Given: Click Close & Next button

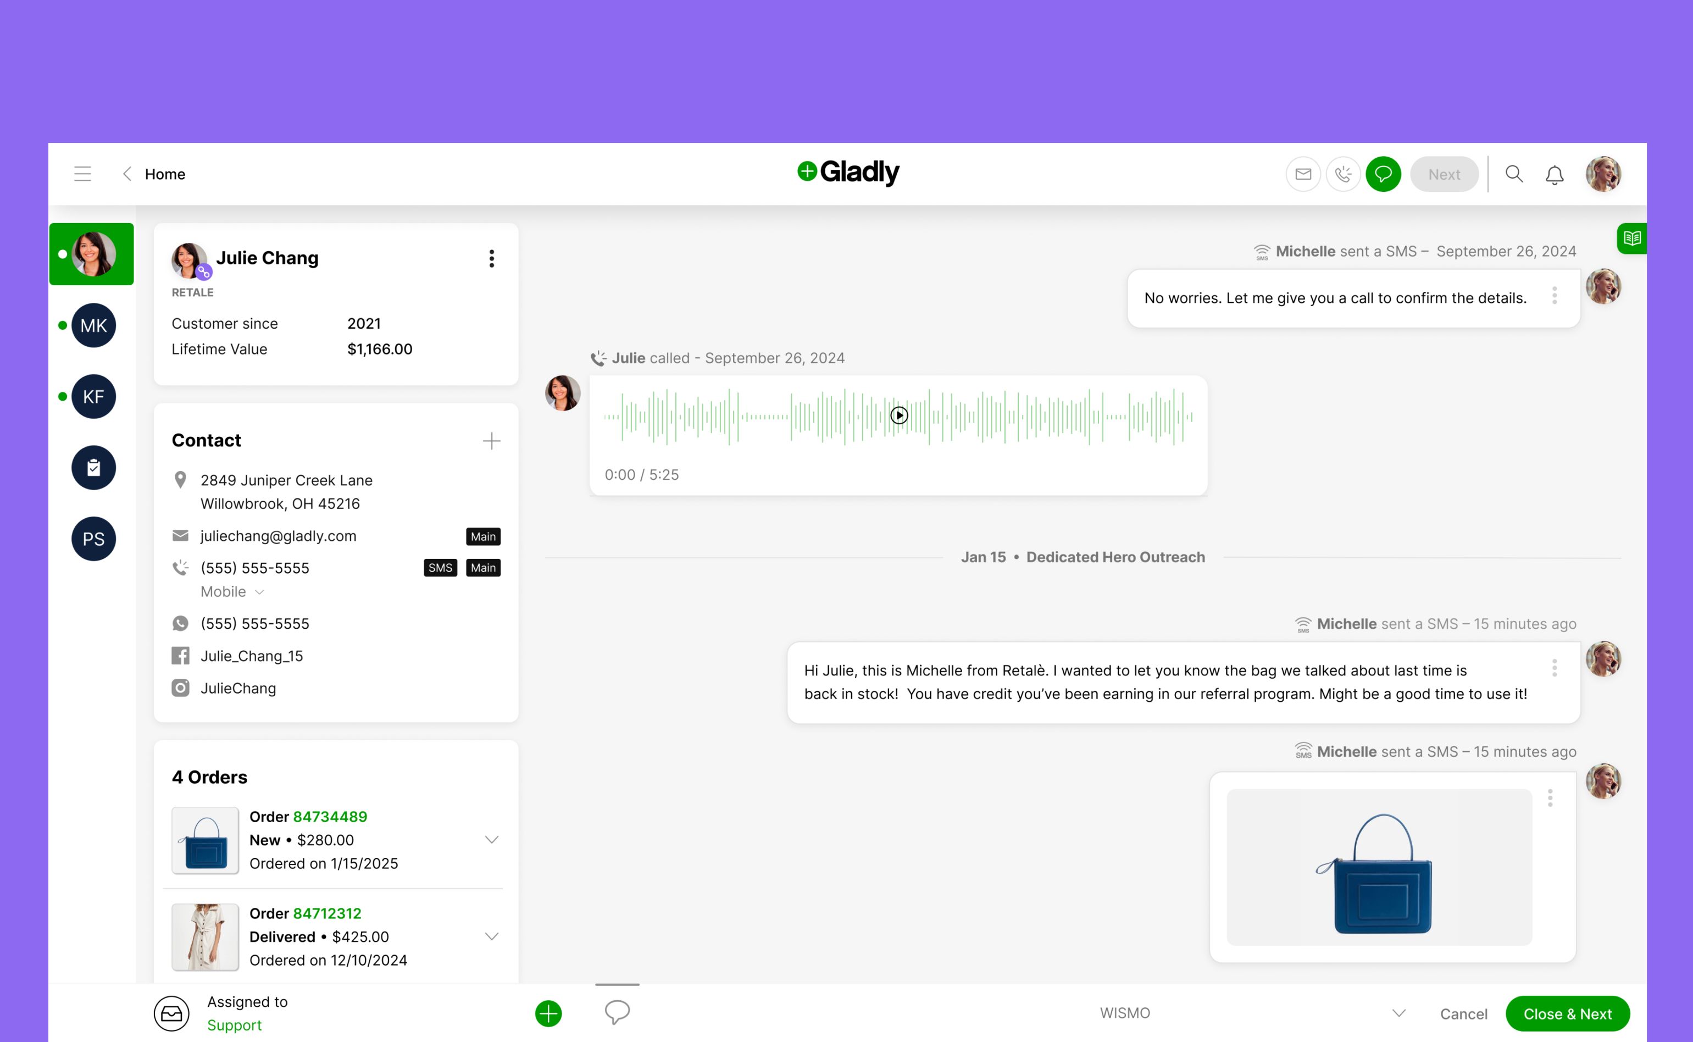Looking at the screenshot, I should [1567, 1014].
